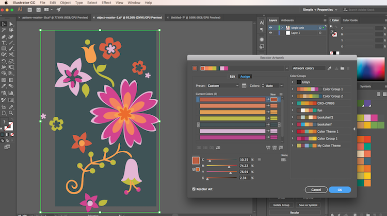This screenshot has width=387, height=216.
Task: Expand the bookshelf2 color group
Action: (x=293, y=117)
